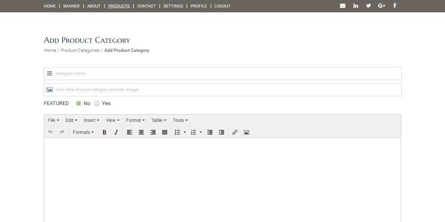Redo the editor action
This screenshot has height=222, width=445.
pyautogui.click(x=62, y=132)
